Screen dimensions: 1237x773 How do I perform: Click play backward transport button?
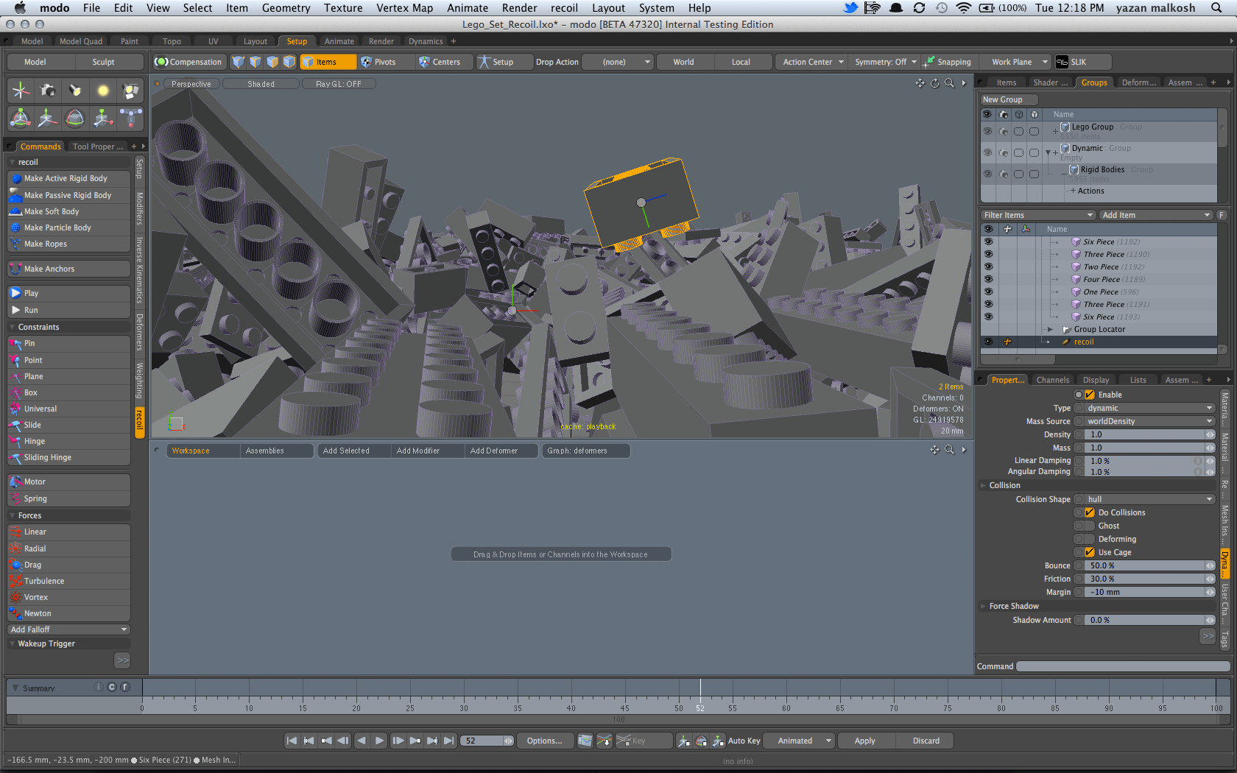[x=362, y=741]
